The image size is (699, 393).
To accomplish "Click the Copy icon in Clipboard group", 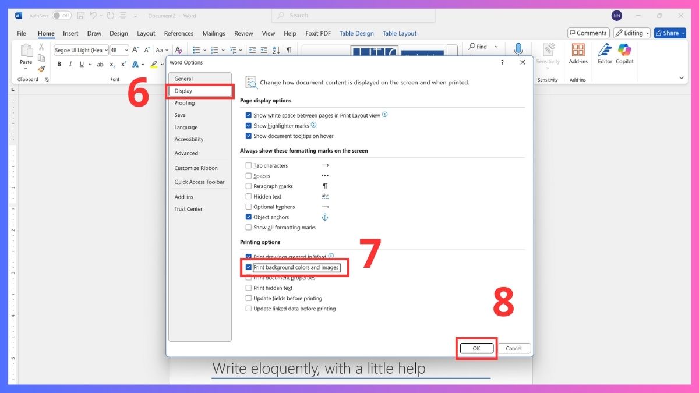I will pyautogui.click(x=41, y=58).
